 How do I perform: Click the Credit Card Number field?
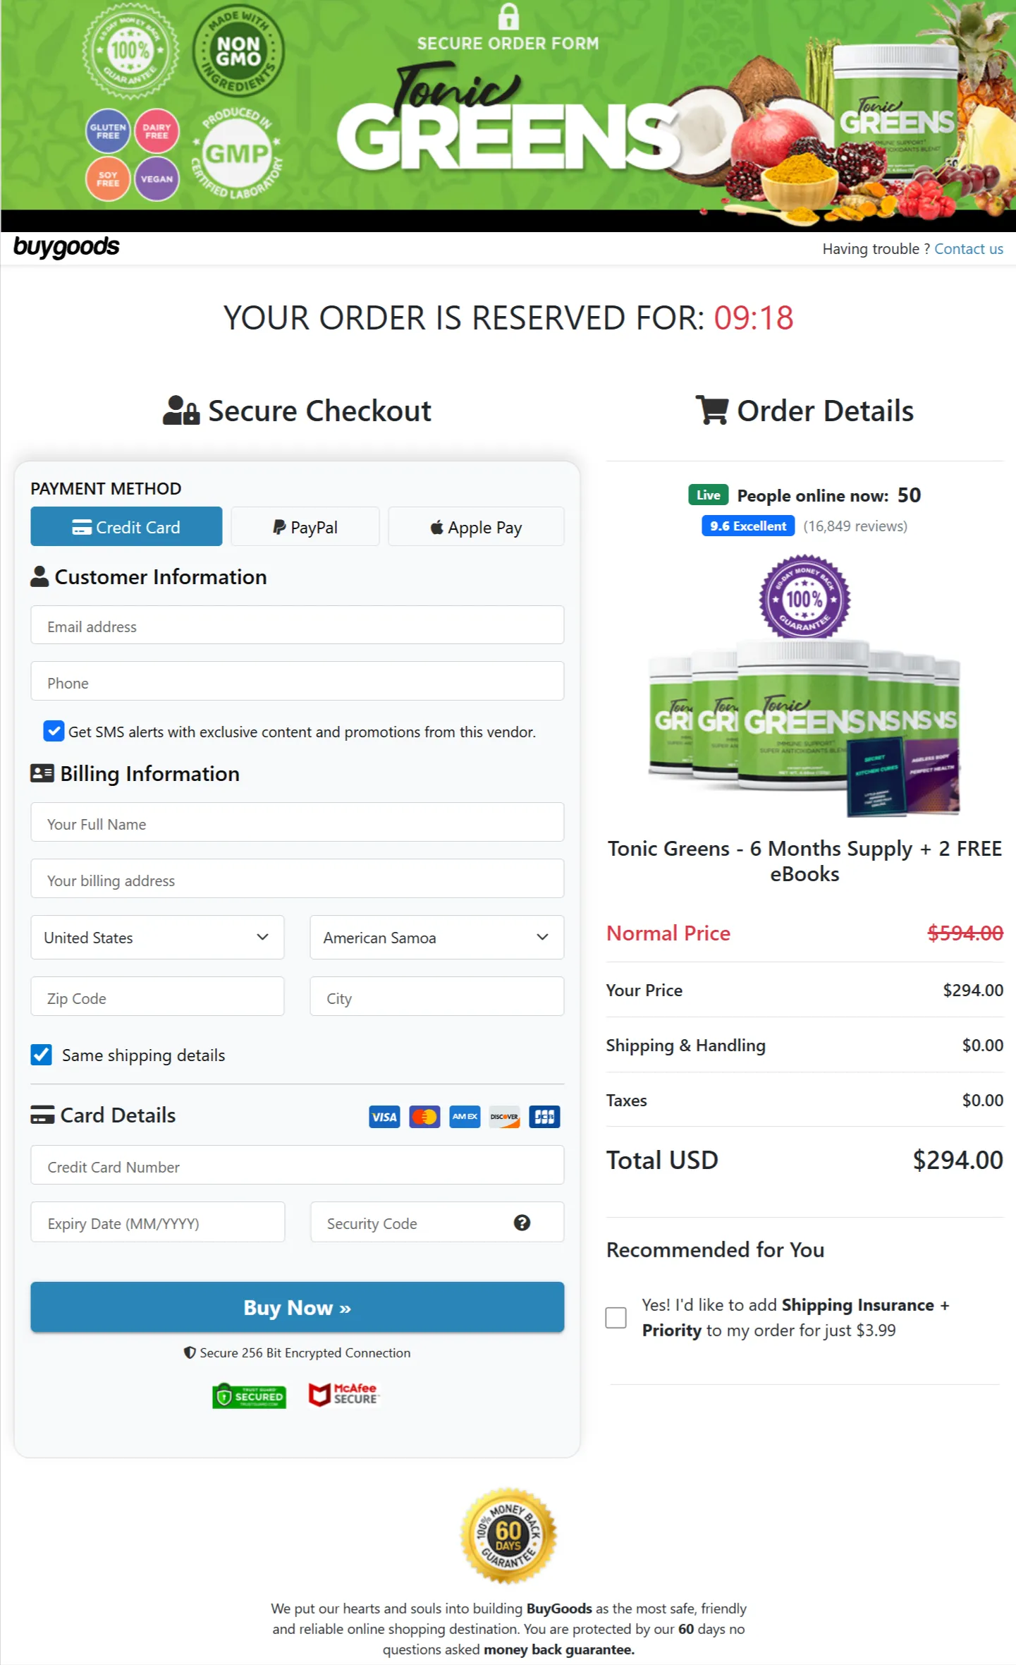(x=297, y=1165)
